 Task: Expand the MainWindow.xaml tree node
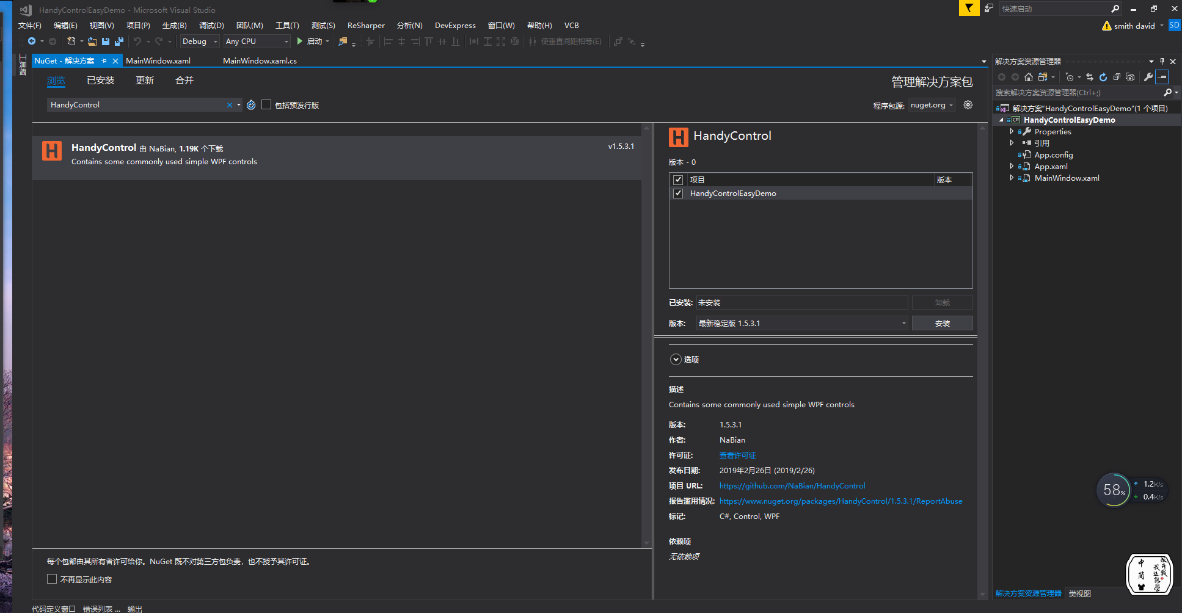1012,178
